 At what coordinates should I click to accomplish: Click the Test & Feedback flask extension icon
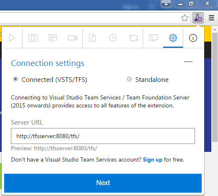pyautogui.click(x=198, y=18)
